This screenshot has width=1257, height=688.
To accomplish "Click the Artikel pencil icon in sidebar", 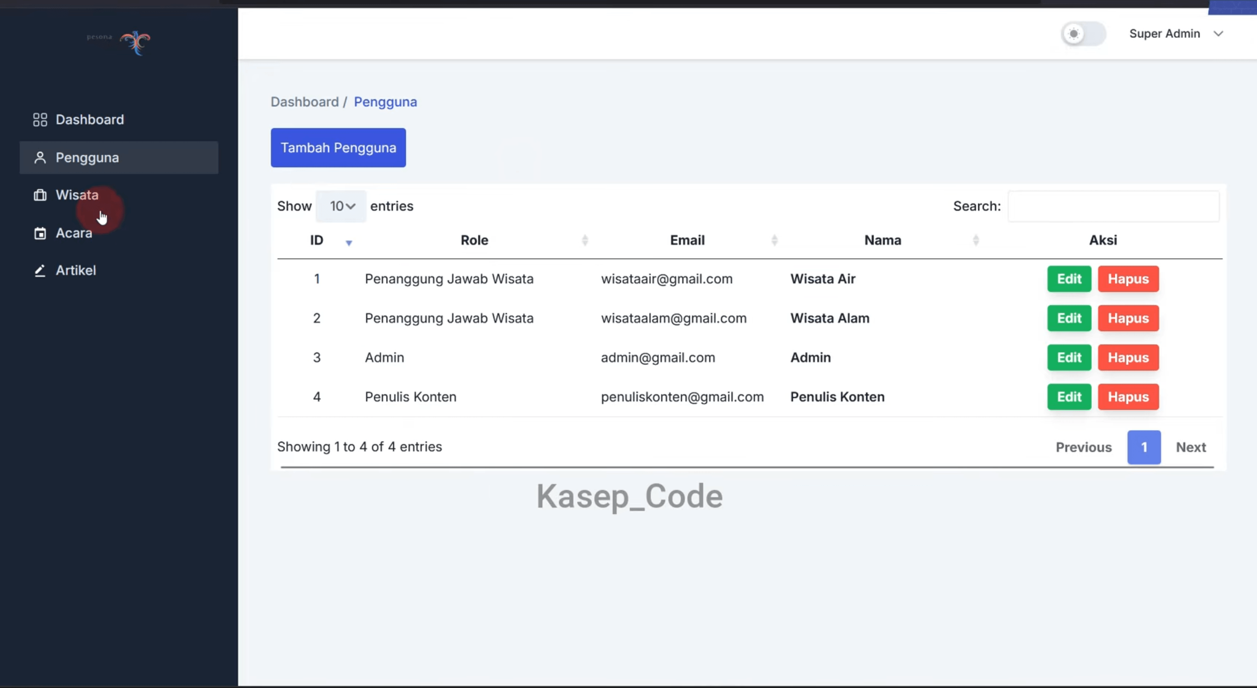I will [40, 271].
